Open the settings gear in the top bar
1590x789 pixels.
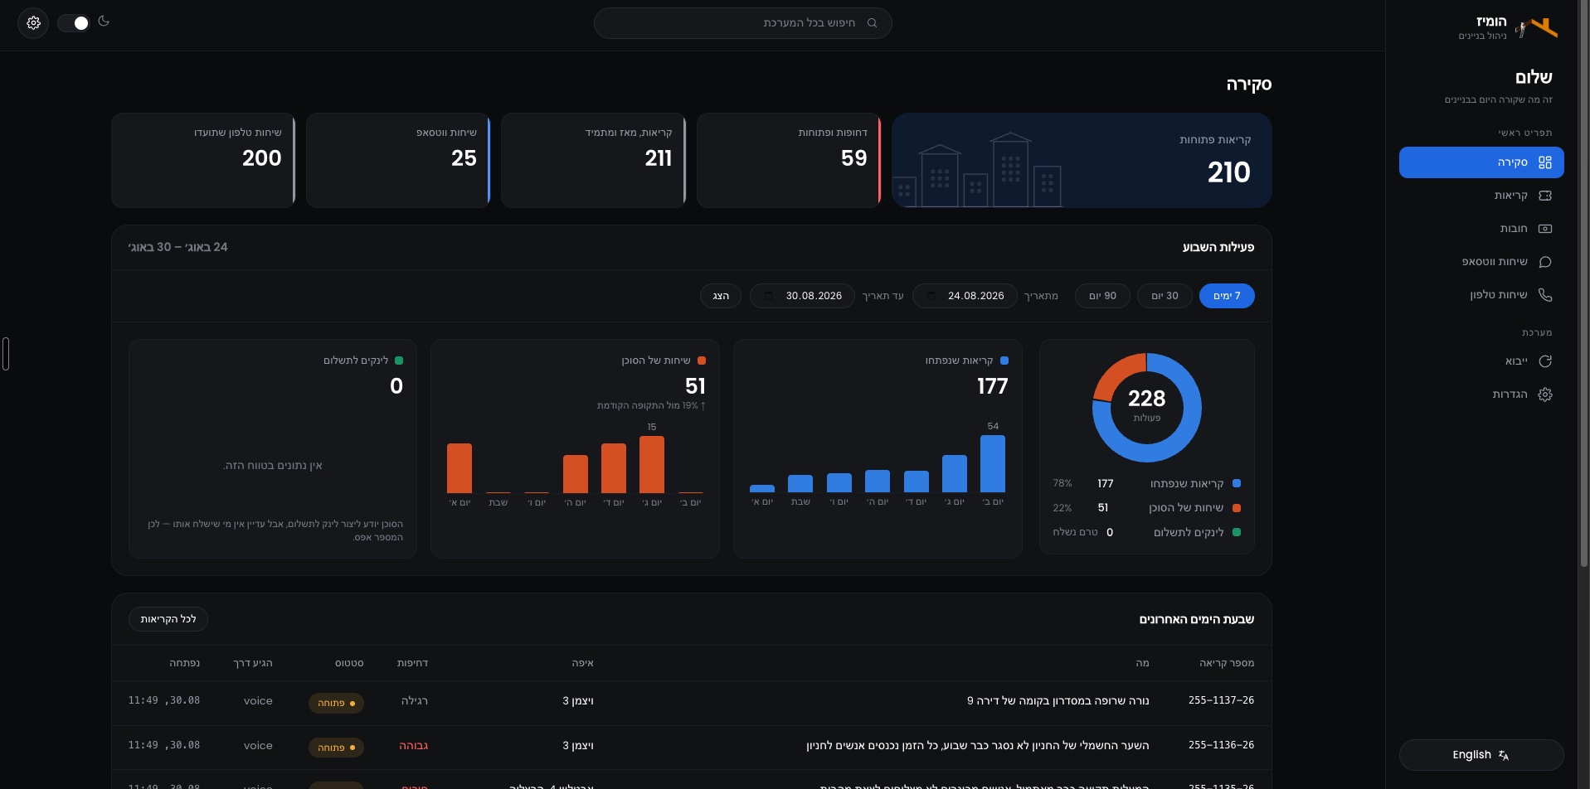pos(33,23)
